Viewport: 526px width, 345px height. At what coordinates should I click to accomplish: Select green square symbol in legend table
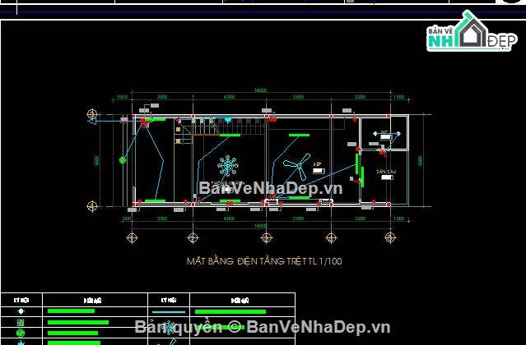pos(21,323)
